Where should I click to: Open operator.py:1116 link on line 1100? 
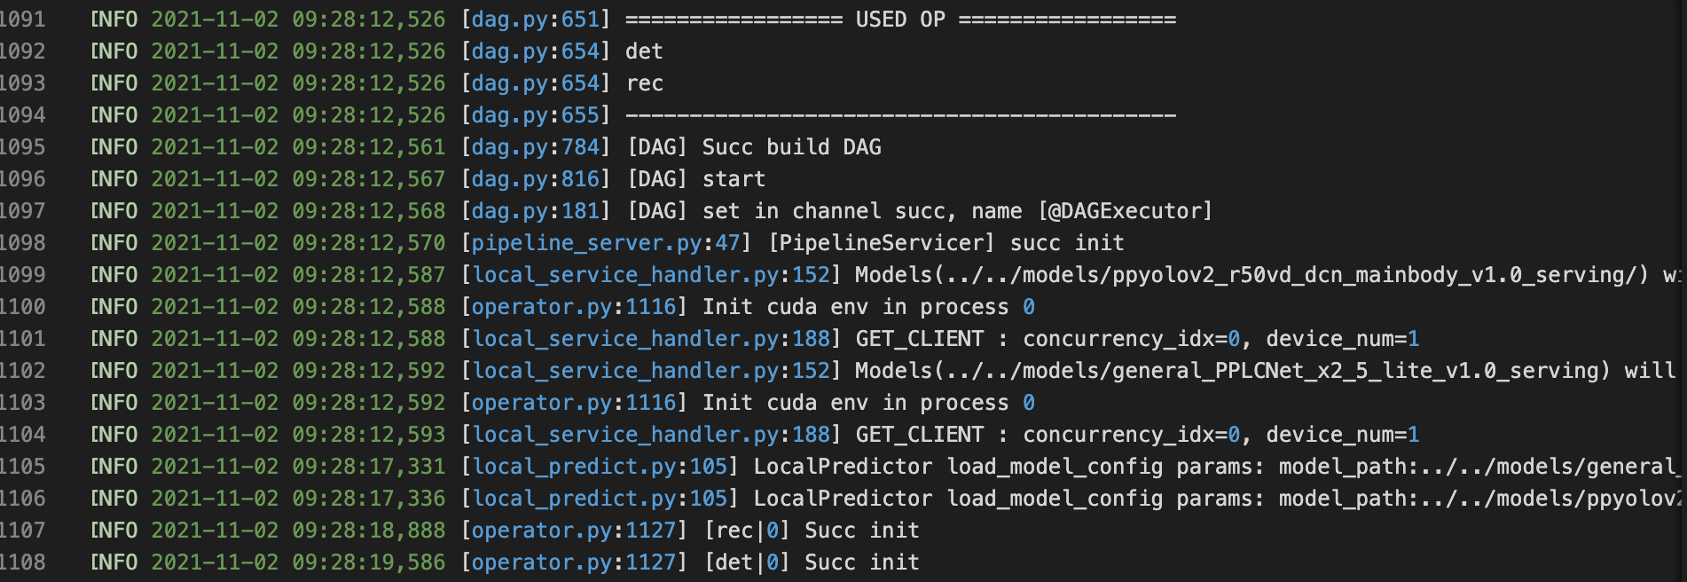[x=574, y=307]
